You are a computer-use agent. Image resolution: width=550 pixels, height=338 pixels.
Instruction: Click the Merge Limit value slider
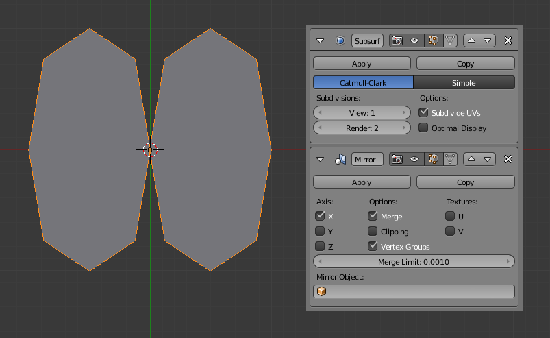click(414, 262)
